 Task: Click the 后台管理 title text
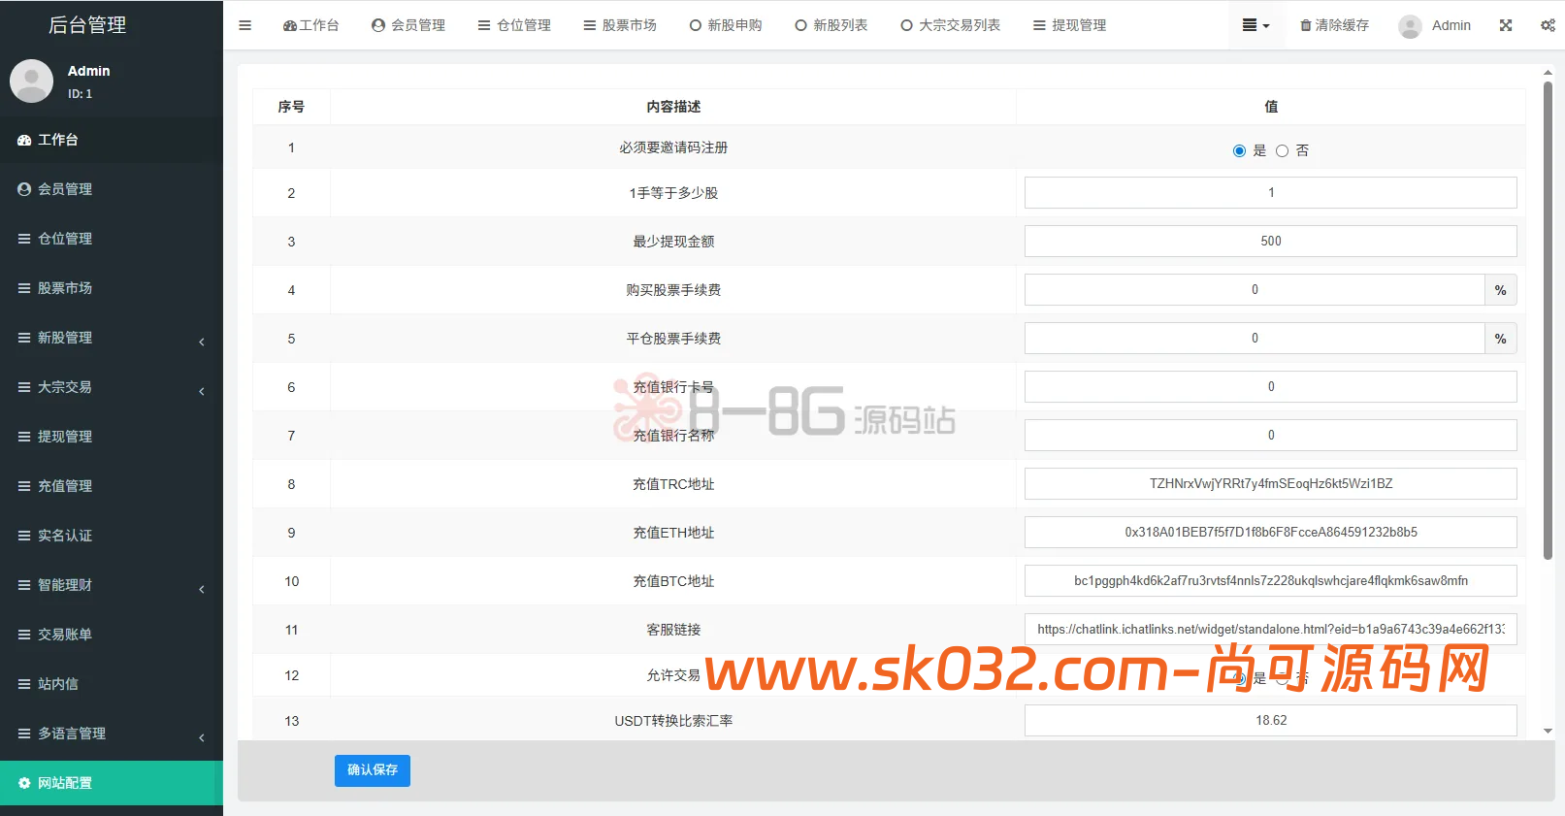click(x=87, y=25)
